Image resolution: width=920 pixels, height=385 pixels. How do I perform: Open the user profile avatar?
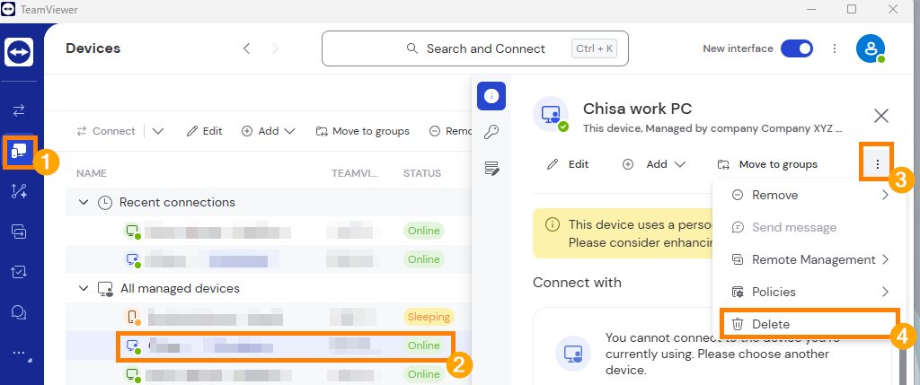pyautogui.click(x=871, y=48)
